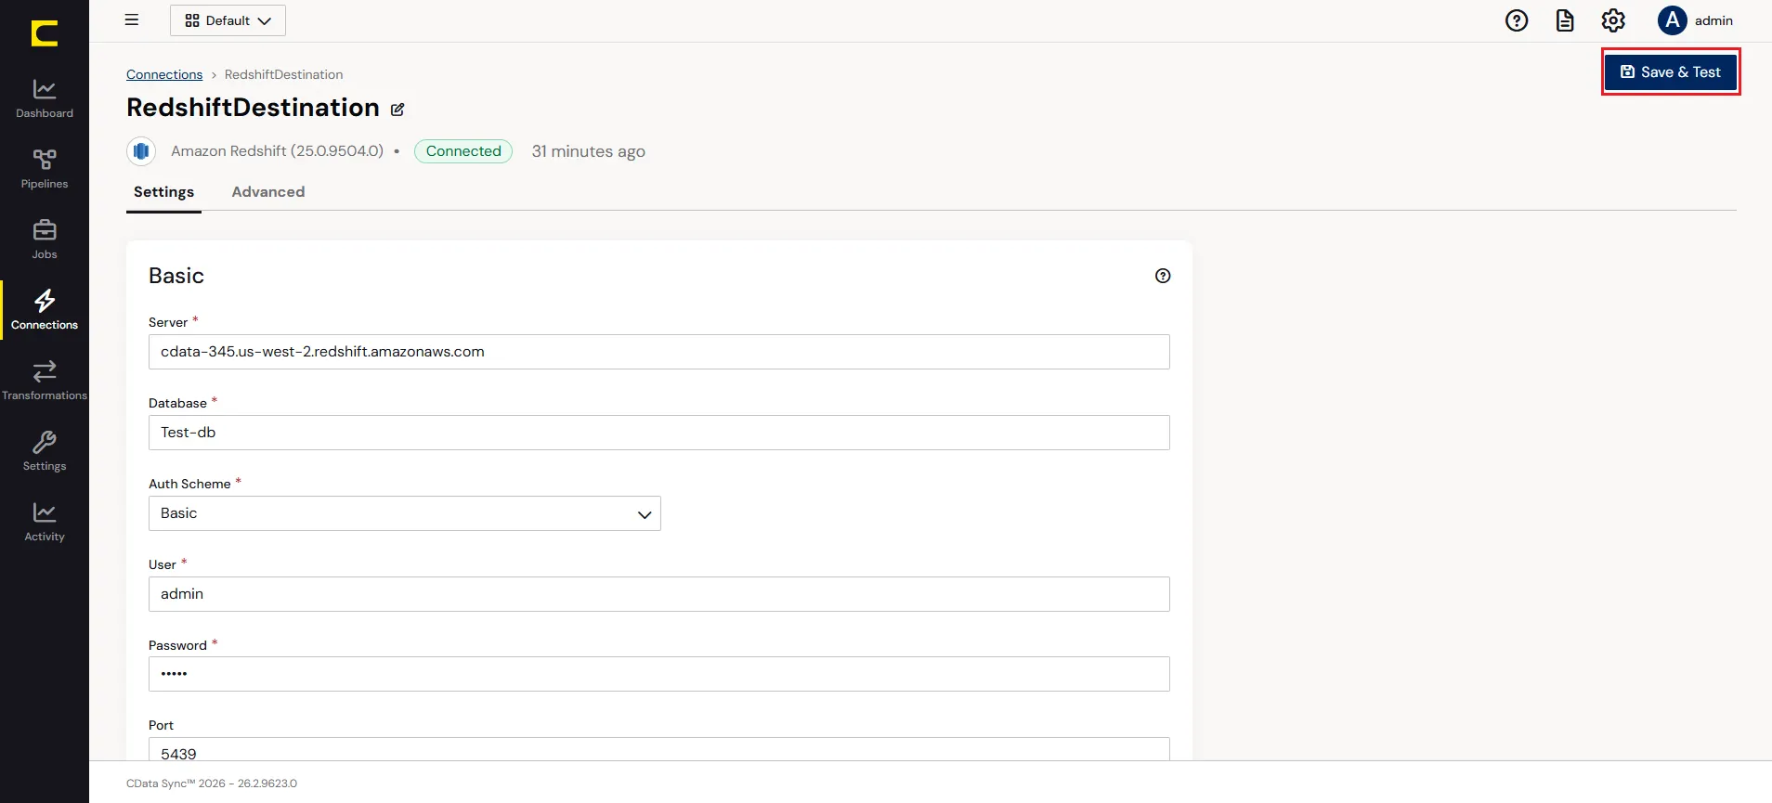This screenshot has width=1772, height=803.
Task: Open Transformations from sidebar
Action: (45, 381)
